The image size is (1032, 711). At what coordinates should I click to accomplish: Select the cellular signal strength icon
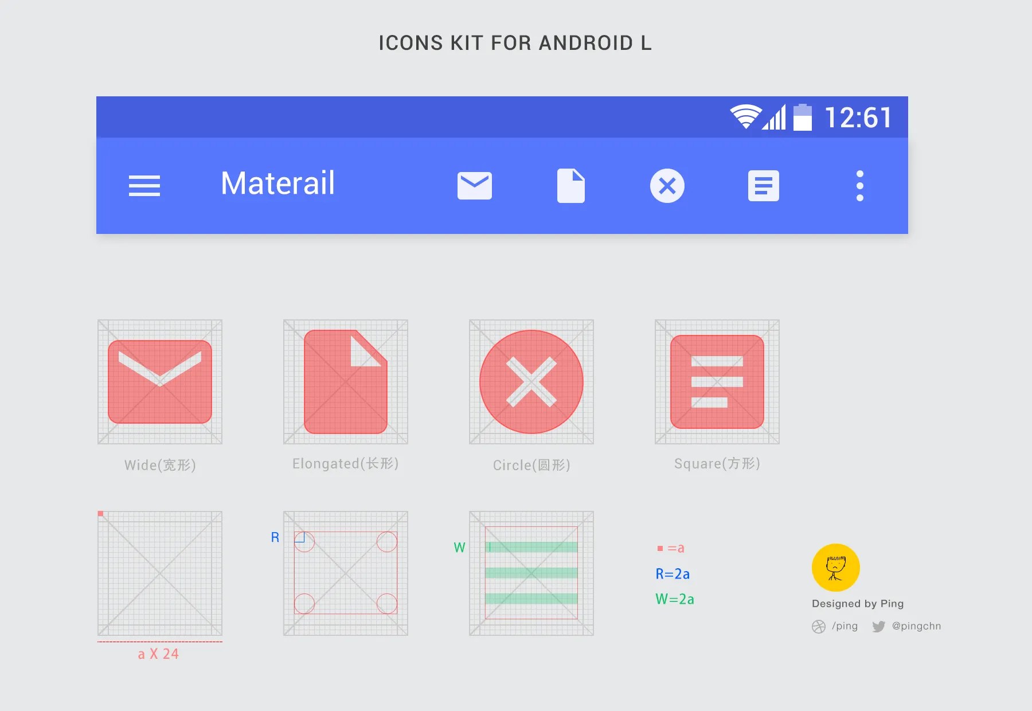click(775, 116)
